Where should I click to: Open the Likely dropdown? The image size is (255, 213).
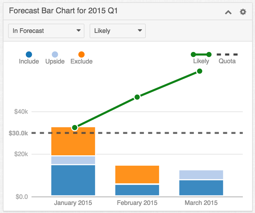tap(118, 31)
